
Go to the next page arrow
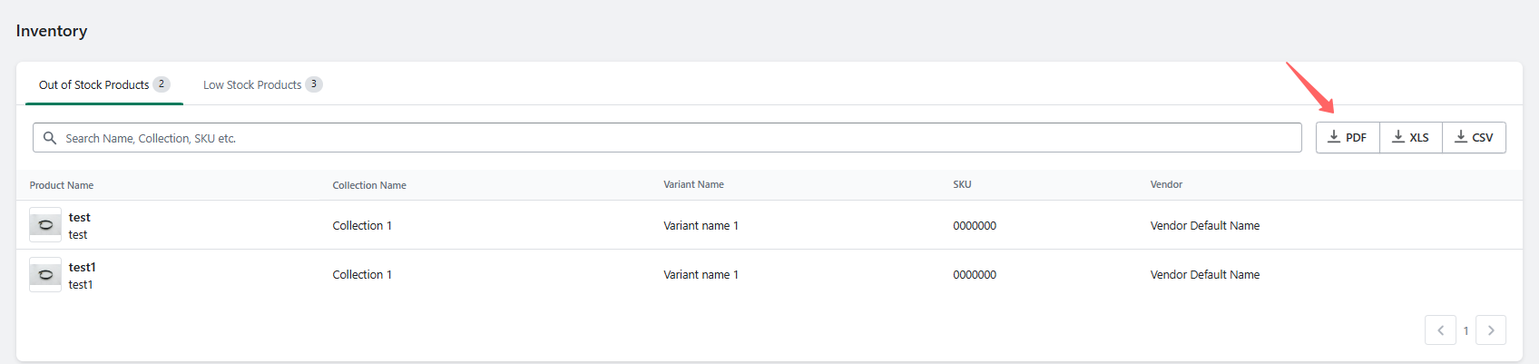point(1491,330)
